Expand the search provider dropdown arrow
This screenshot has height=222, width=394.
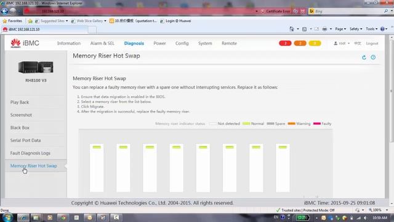point(392,11)
